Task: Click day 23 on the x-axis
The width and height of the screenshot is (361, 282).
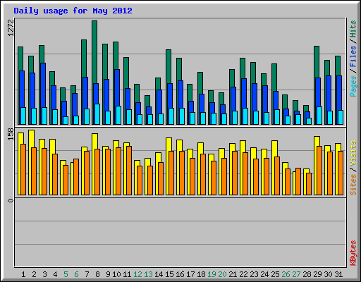Action: click(x=254, y=274)
